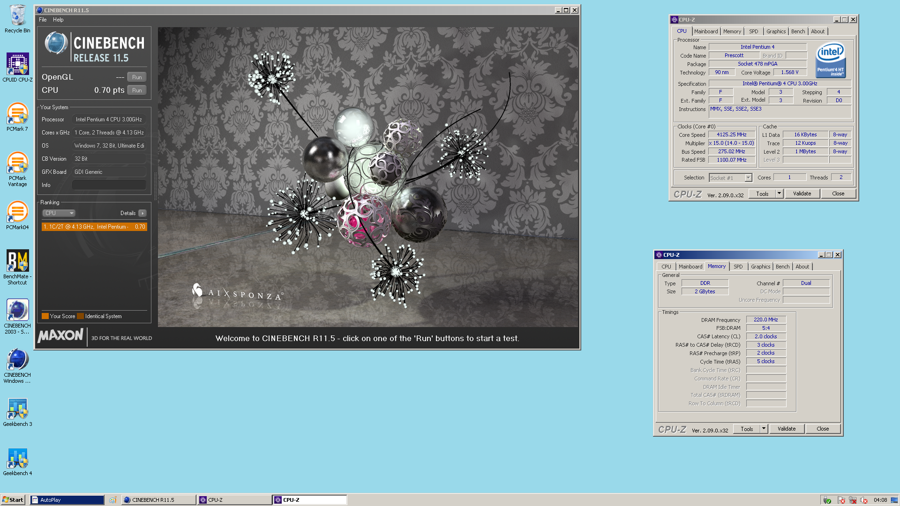Open the Socket #1 selection dropdown

[748, 178]
